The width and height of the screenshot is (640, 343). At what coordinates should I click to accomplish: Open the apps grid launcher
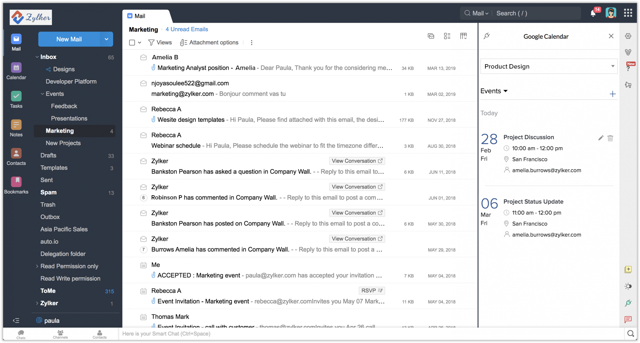coord(628,13)
